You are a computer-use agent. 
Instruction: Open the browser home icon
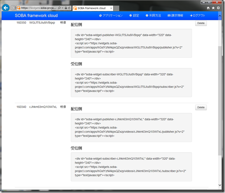pyautogui.click(x=208, y=8)
